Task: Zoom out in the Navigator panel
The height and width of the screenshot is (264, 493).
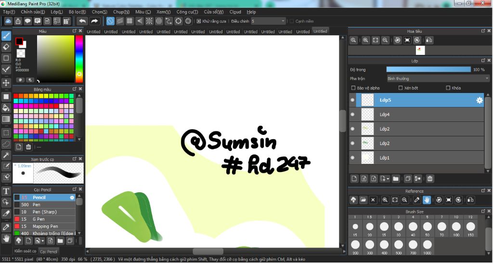Action: [385, 40]
